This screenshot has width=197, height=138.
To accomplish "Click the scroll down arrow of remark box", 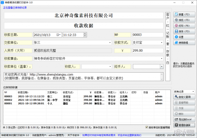I will pos(162,79).
